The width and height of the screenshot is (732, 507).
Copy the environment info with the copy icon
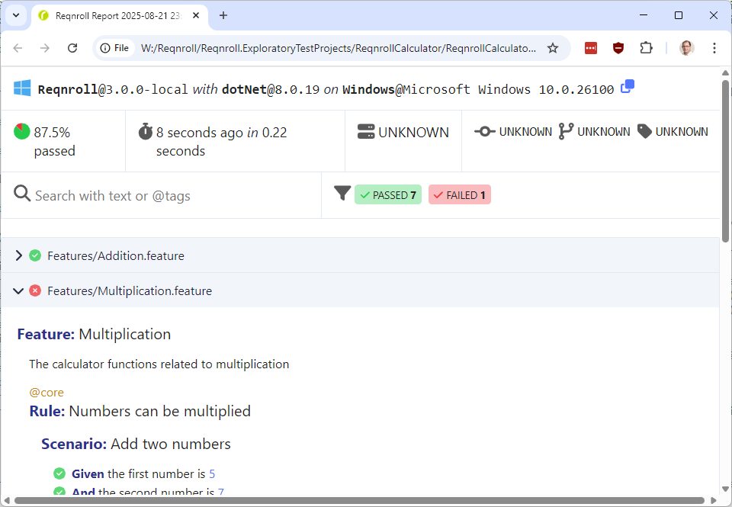(x=628, y=86)
